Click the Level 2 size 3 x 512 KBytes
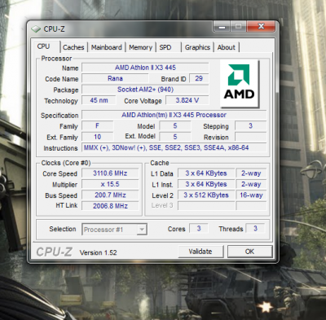Image resolution: width=326 pixels, height=320 pixels. 206,195
